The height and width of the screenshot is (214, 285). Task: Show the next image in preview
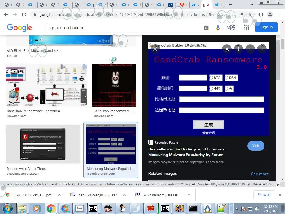click(x=262, y=49)
